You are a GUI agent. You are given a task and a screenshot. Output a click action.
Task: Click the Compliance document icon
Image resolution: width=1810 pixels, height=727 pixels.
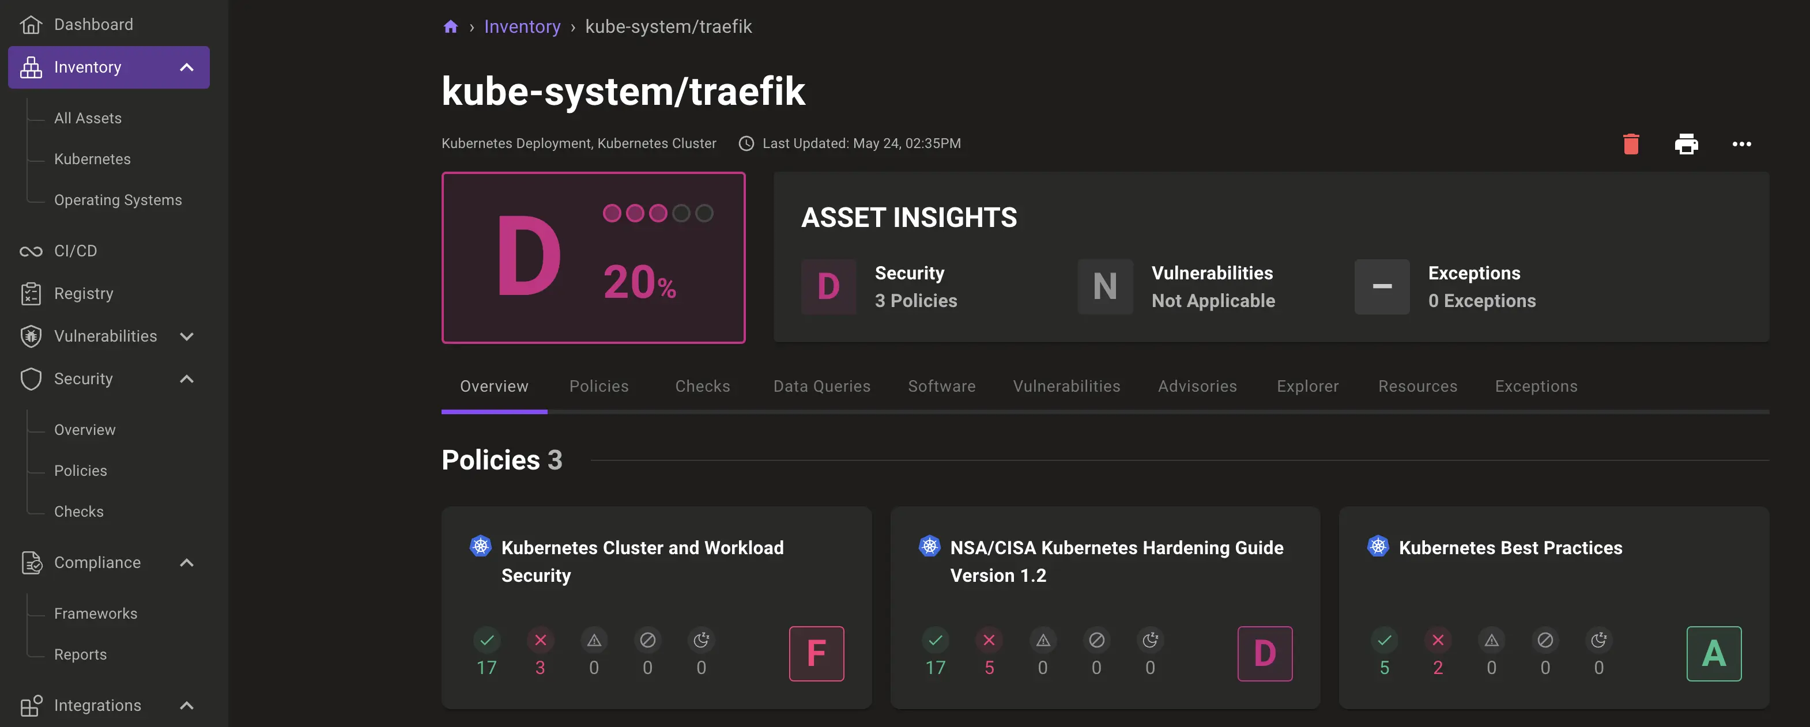click(x=31, y=563)
